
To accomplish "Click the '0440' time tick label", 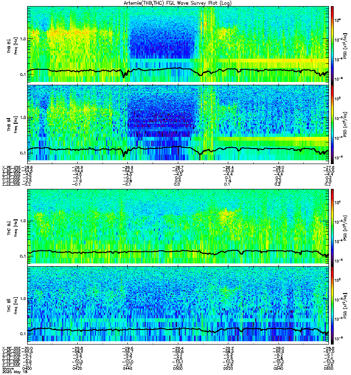I will [127, 368].
